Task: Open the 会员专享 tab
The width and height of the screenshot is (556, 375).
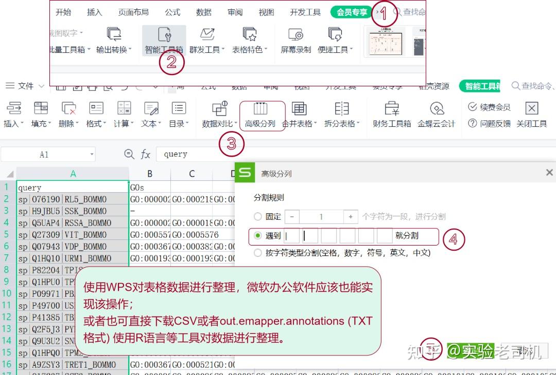Action: tap(351, 12)
